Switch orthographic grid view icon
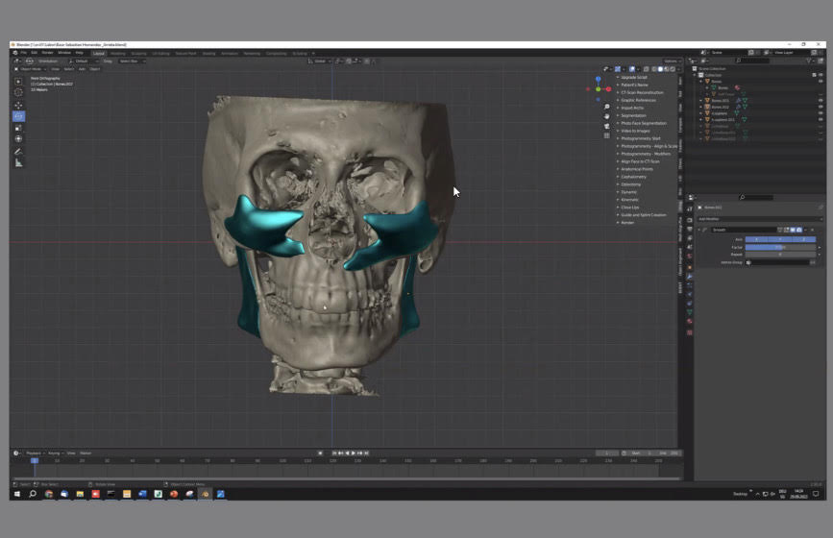This screenshot has height=538, width=833. [606, 135]
